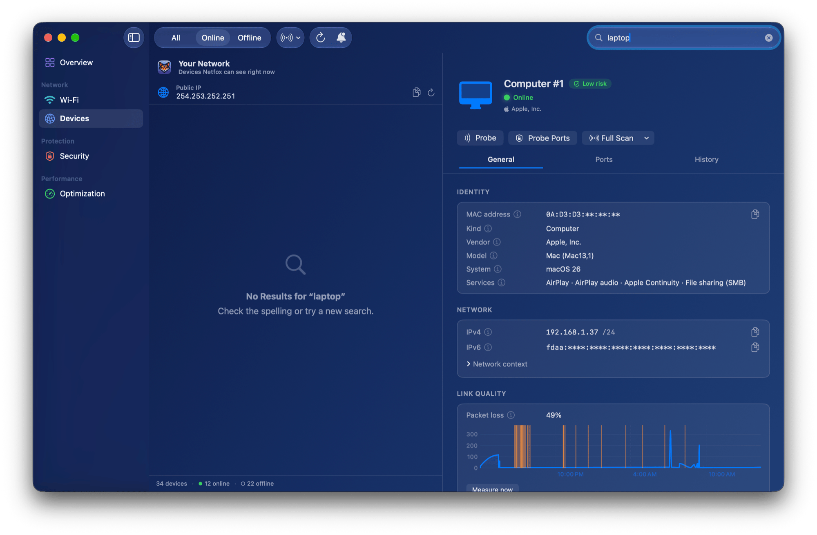
Task: Open the Wi-Fi section
Action: point(91,100)
